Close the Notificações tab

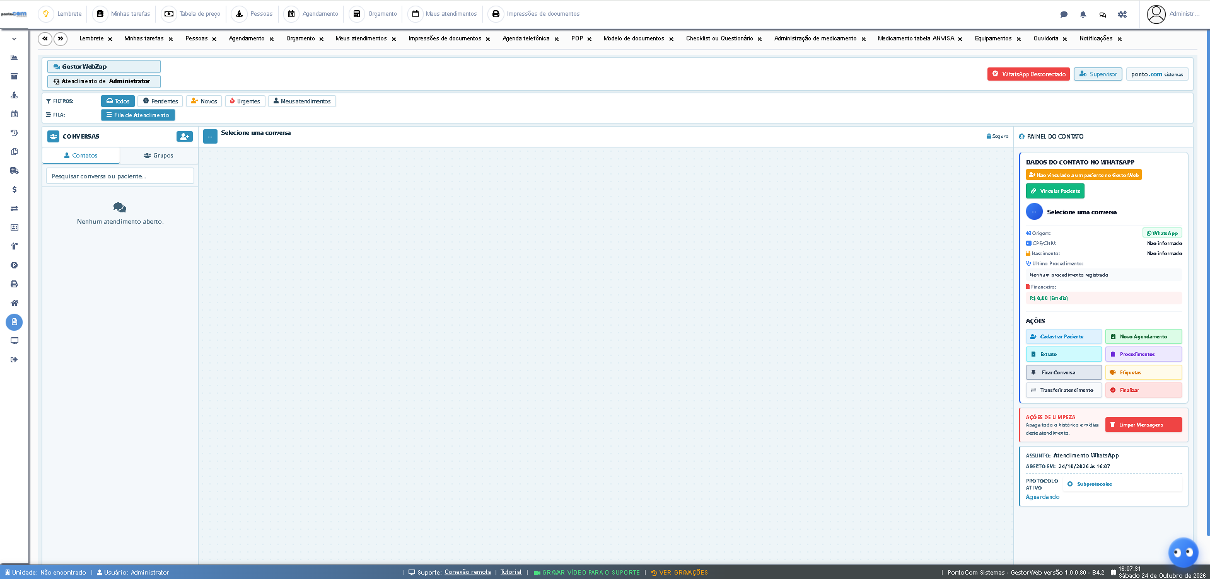click(1119, 39)
